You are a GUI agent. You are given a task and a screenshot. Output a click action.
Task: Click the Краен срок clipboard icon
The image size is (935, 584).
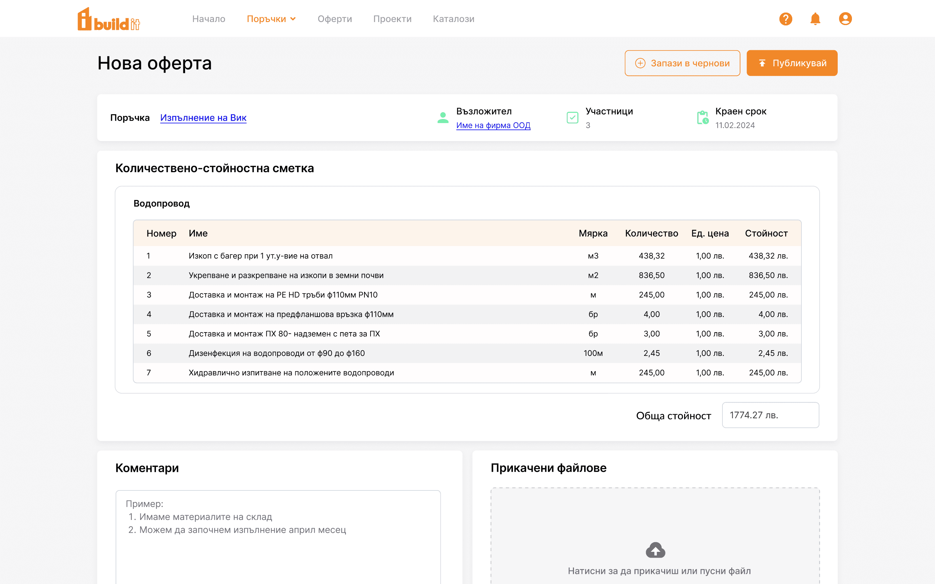(x=702, y=118)
